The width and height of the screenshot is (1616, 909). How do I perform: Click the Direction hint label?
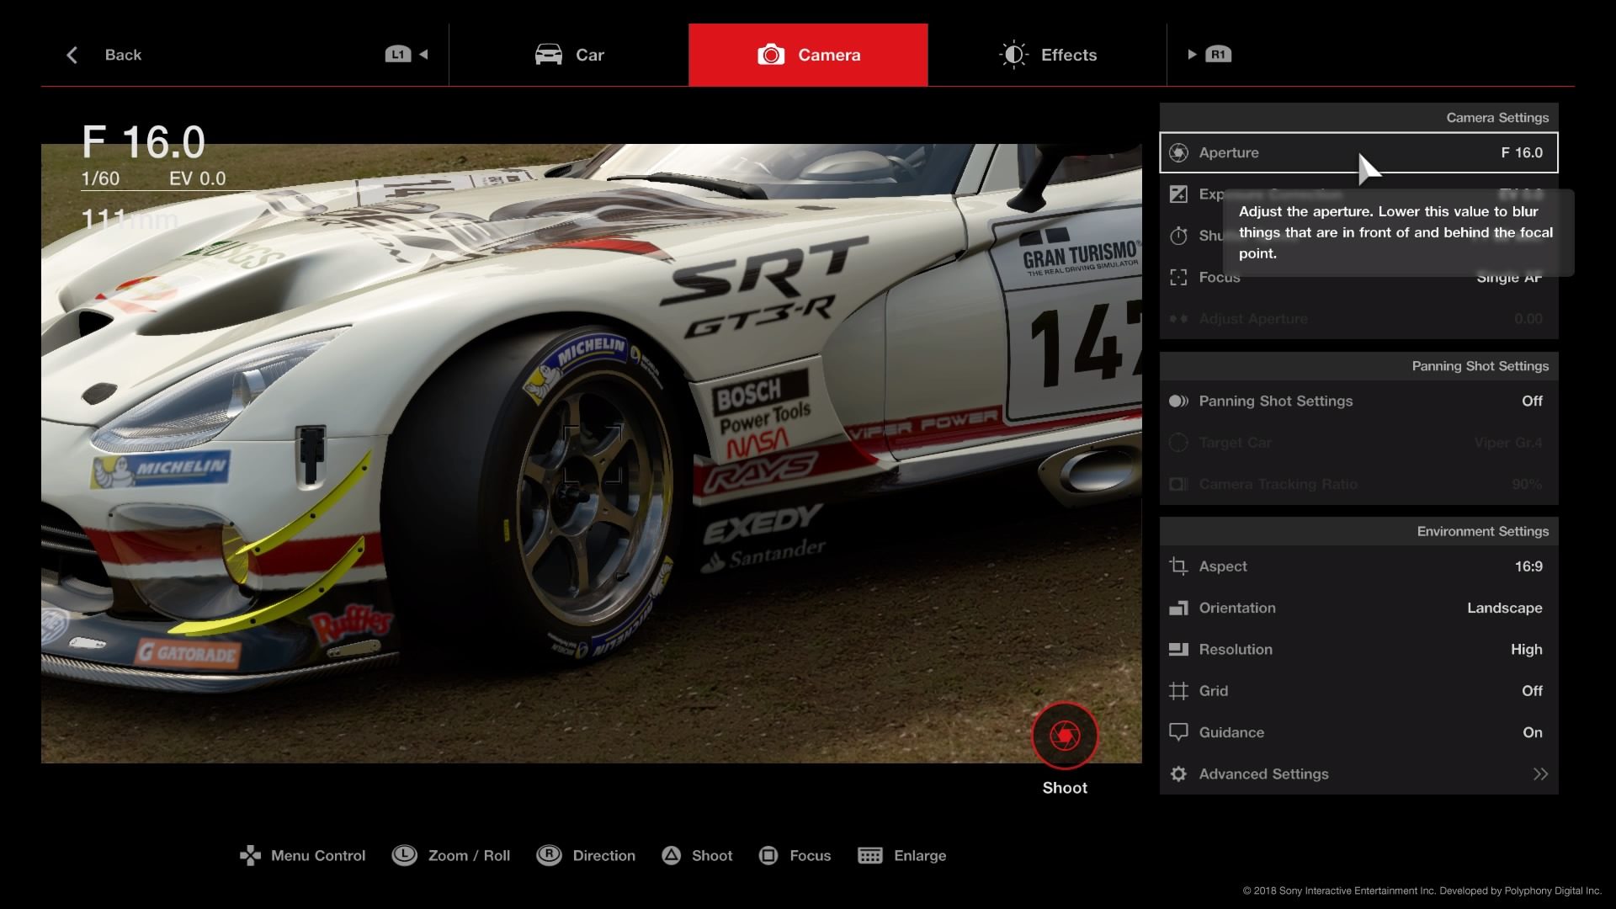[x=604, y=855]
